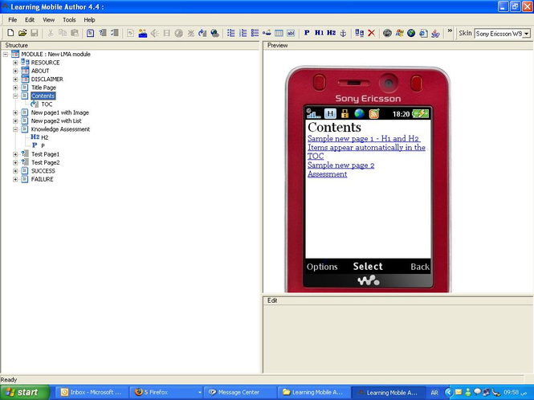534x400 pixels.
Task: Click the Sample new page 2 link
Action: [x=340, y=165]
